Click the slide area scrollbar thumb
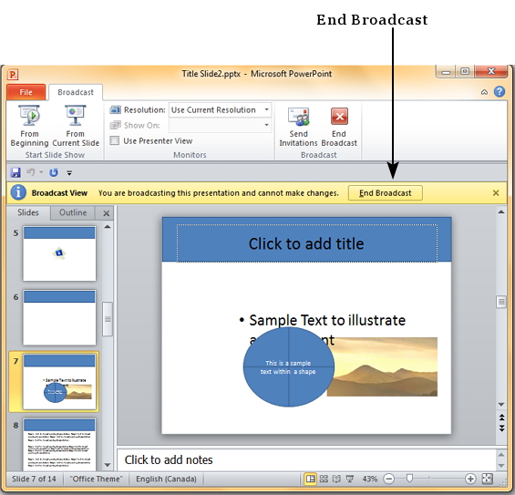Image resolution: width=515 pixels, height=495 pixels. click(501, 302)
